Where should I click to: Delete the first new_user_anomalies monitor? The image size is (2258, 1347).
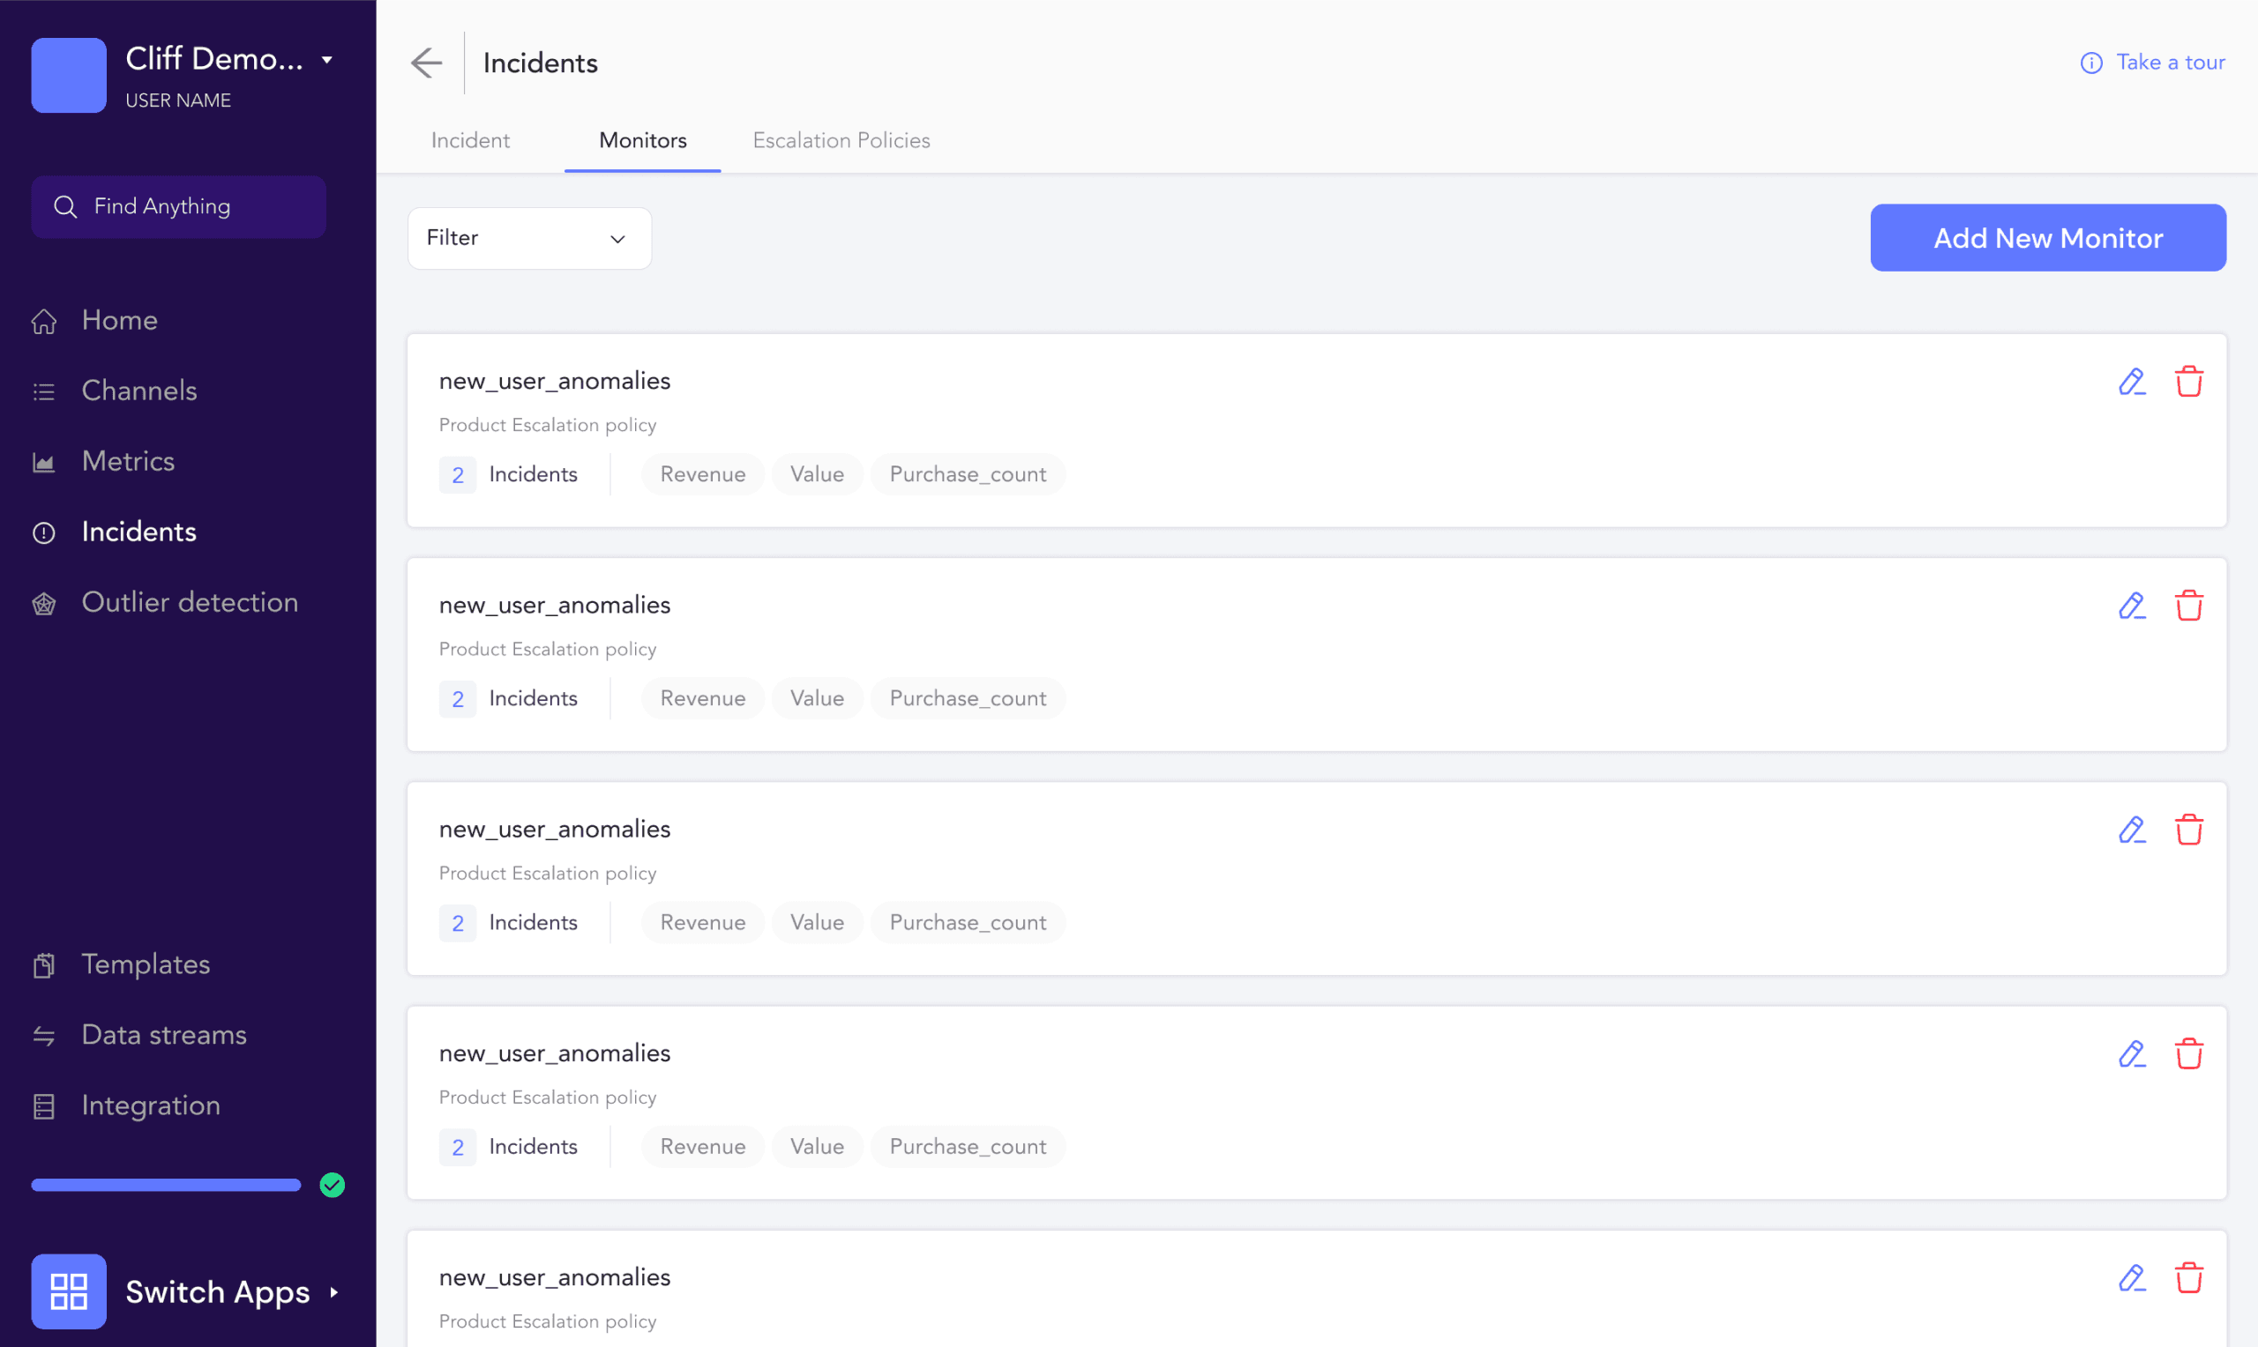tap(2188, 382)
